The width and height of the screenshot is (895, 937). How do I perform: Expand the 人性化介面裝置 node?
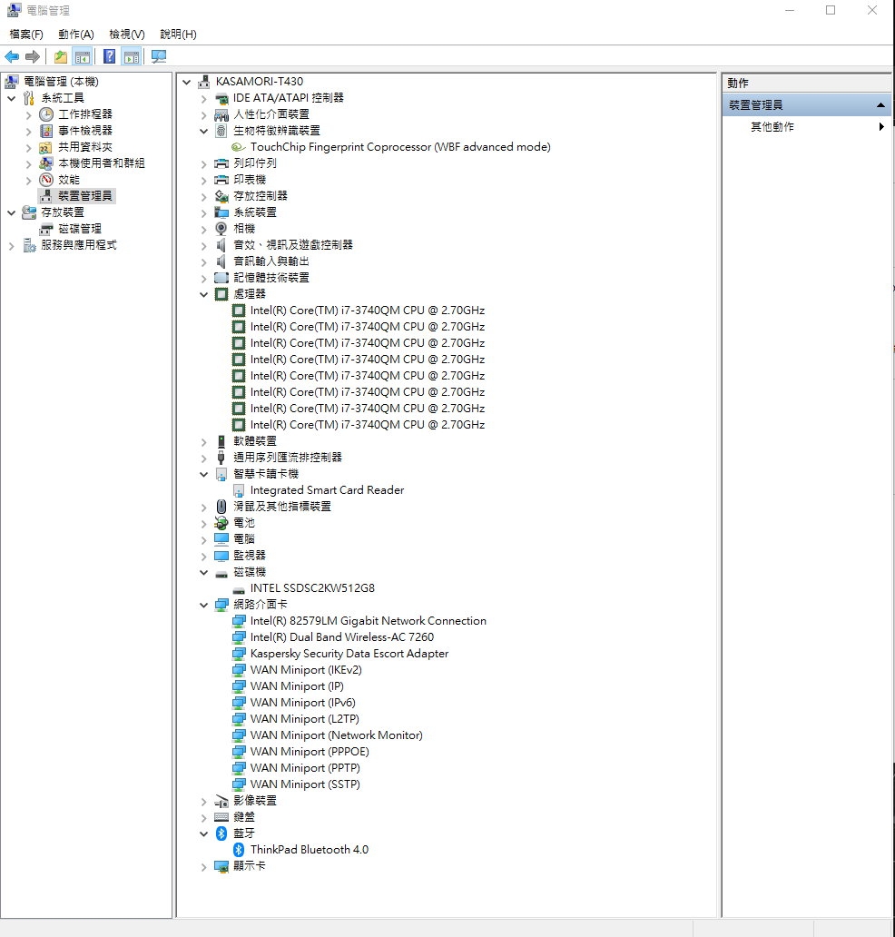tap(203, 114)
